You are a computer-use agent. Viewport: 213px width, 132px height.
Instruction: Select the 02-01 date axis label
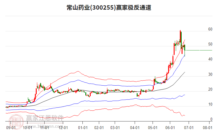click(99, 128)
